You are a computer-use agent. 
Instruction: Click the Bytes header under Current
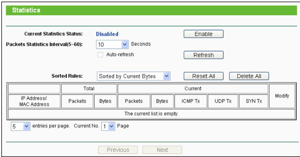point(162,101)
